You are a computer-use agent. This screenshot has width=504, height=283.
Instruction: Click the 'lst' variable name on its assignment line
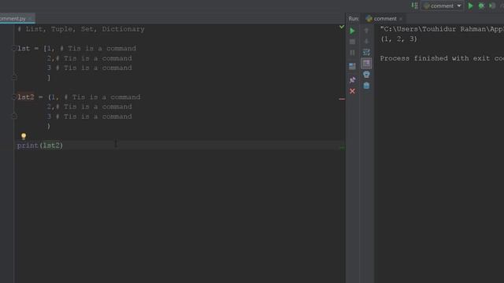click(x=24, y=49)
